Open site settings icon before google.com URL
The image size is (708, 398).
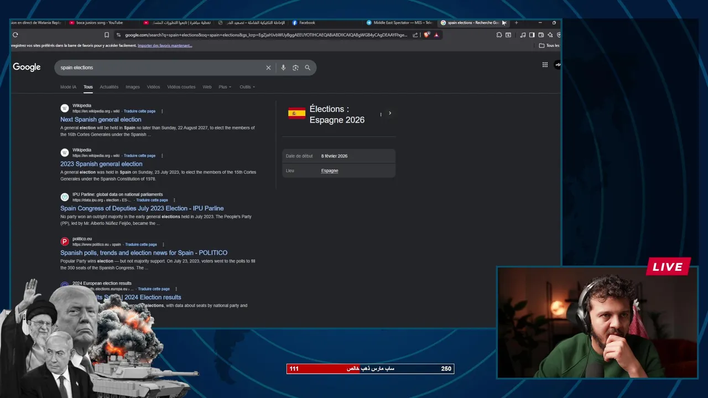click(x=118, y=35)
